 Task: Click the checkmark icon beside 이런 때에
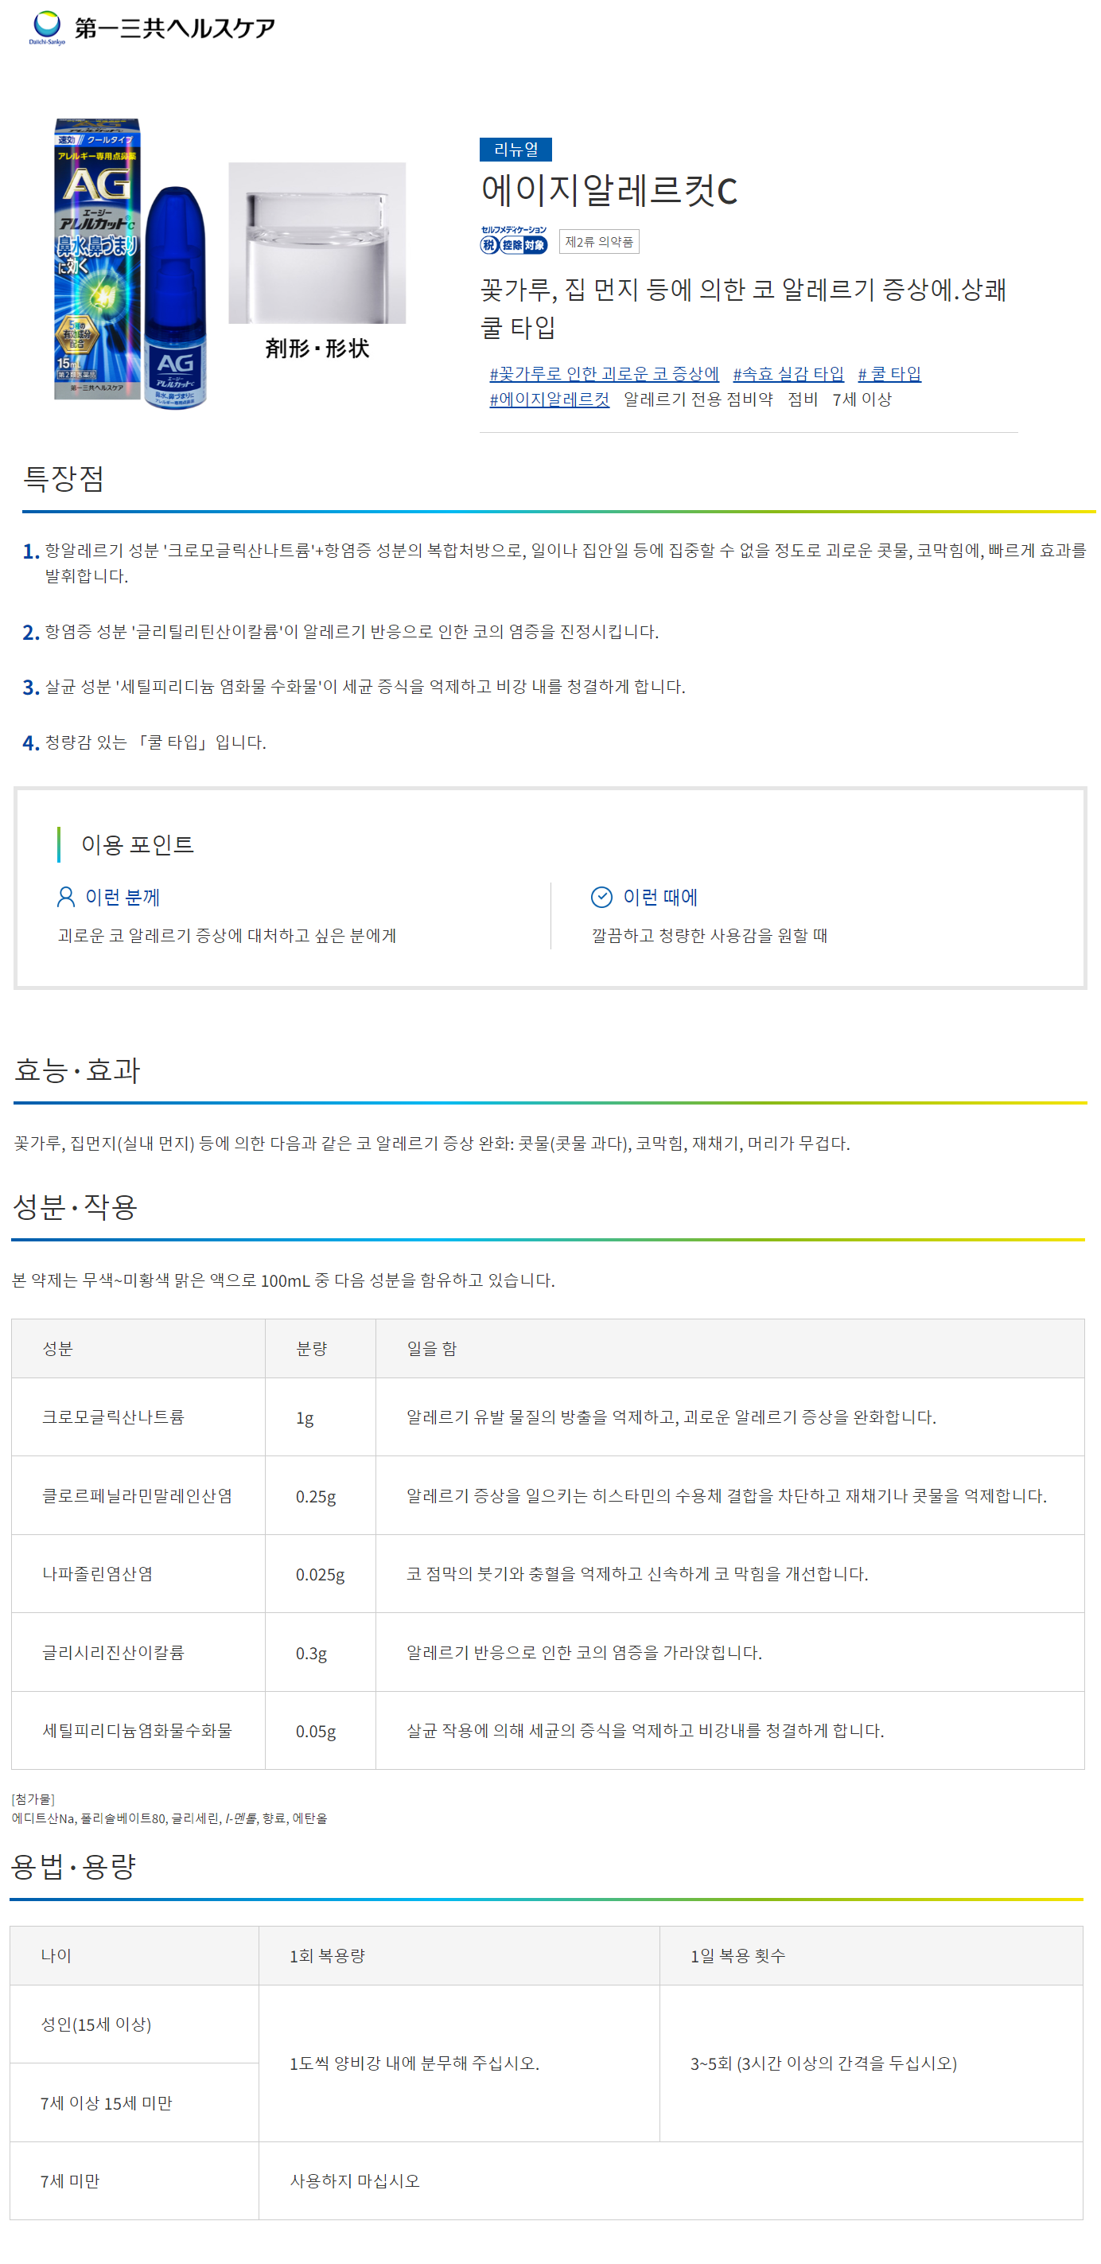(x=601, y=897)
